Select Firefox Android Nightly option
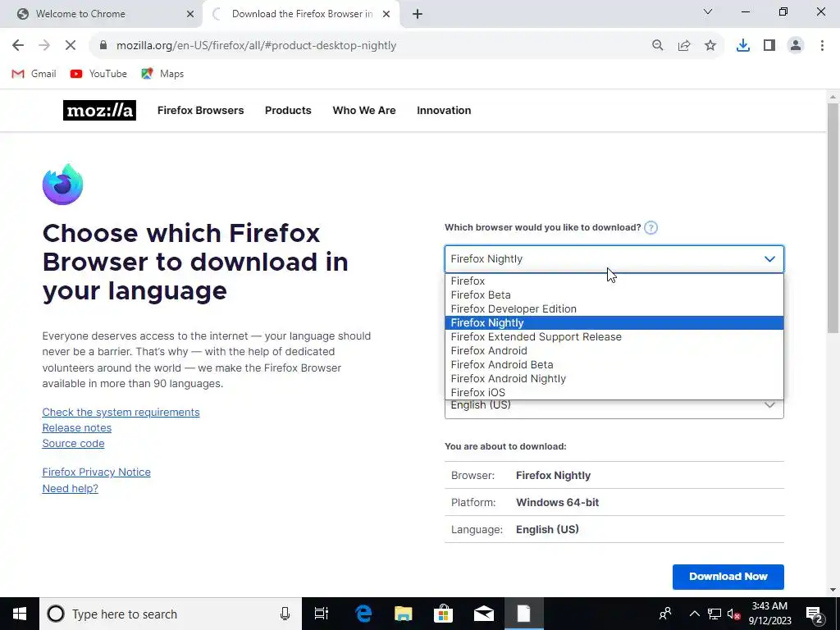The height and width of the screenshot is (630, 840). click(x=614, y=378)
